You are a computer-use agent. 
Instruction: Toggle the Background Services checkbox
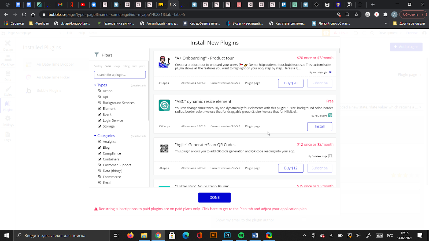click(x=99, y=103)
